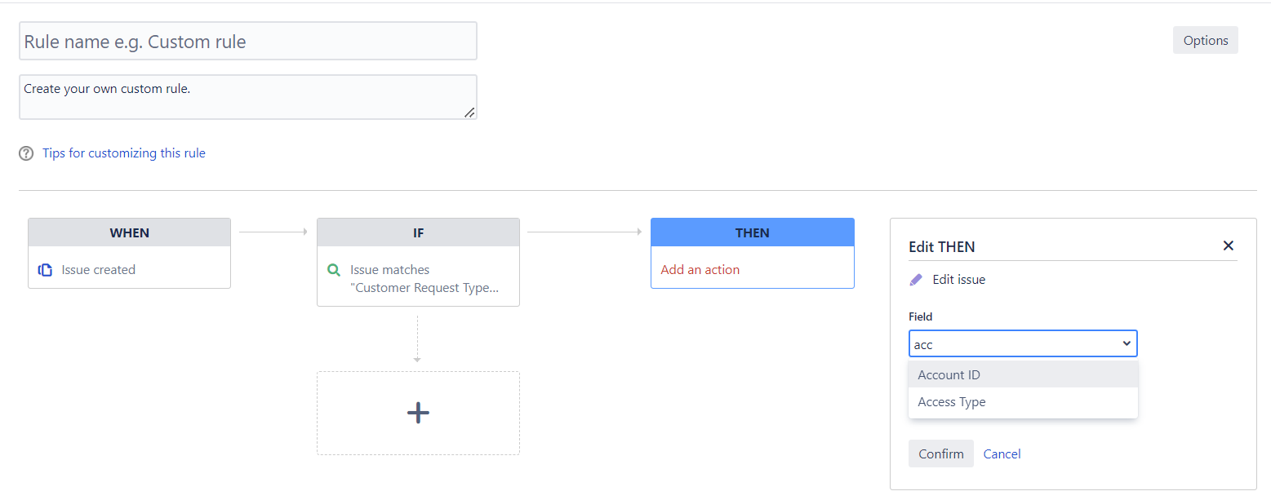Select the WHEN block header
Screen dimensions: 1271x500
(x=129, y=232)
